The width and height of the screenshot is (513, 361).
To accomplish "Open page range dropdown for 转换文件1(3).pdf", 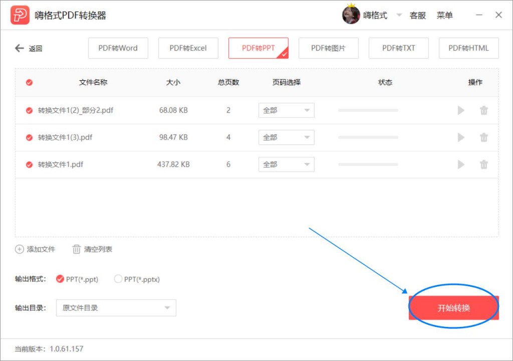I will 286,137.
